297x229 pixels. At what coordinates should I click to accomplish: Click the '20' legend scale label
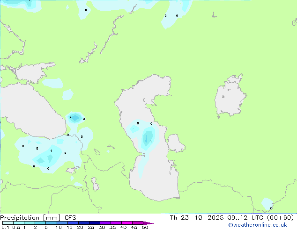tap(80, 227)
